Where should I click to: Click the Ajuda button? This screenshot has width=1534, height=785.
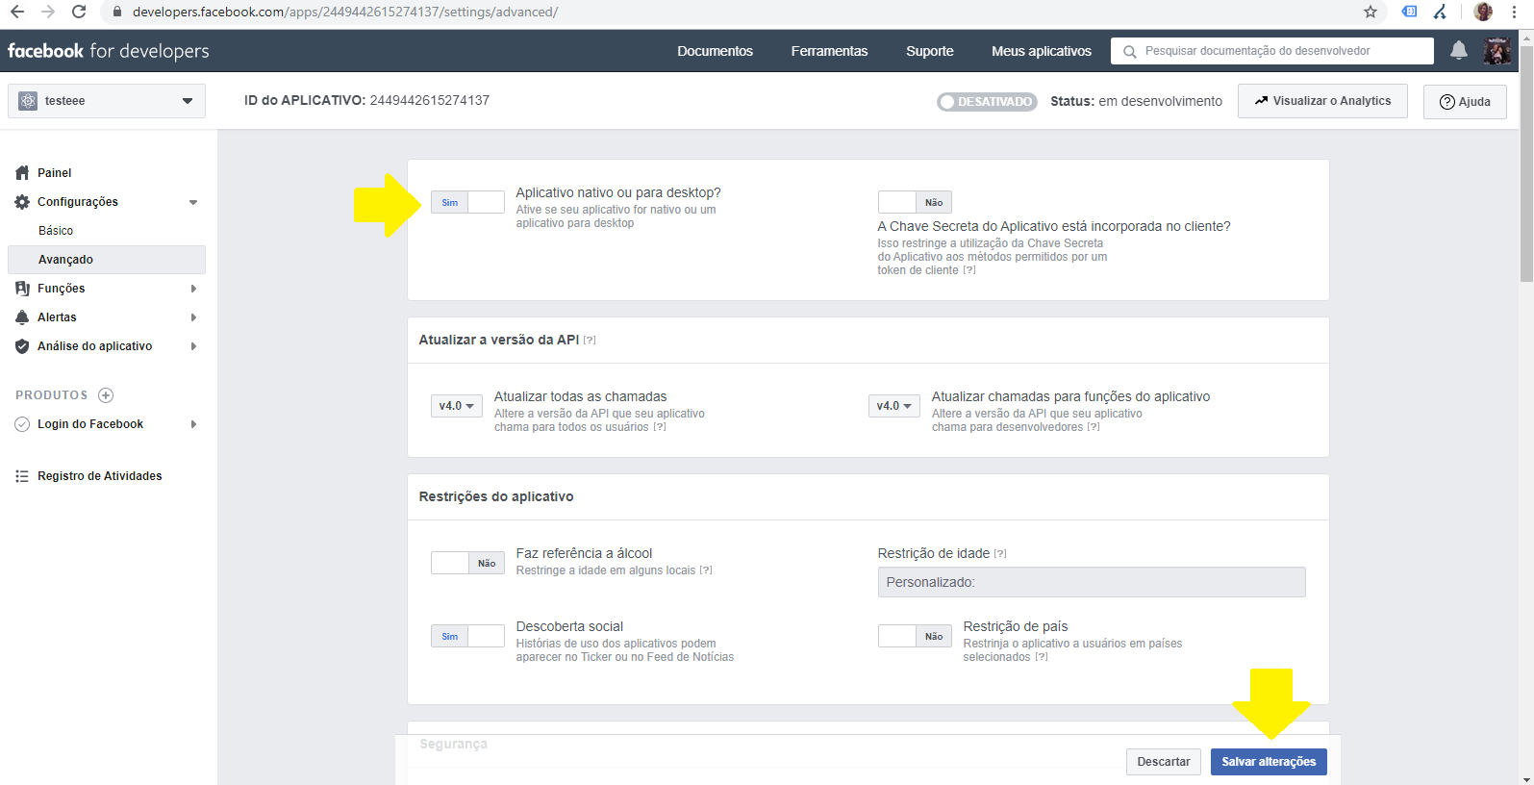tap(1465, 101)
